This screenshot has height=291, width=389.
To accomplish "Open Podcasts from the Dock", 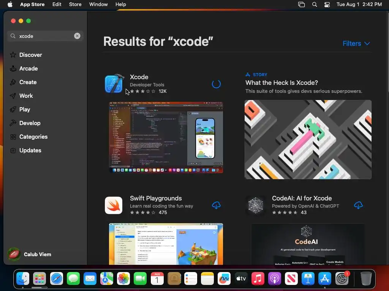I will (274, 278).
